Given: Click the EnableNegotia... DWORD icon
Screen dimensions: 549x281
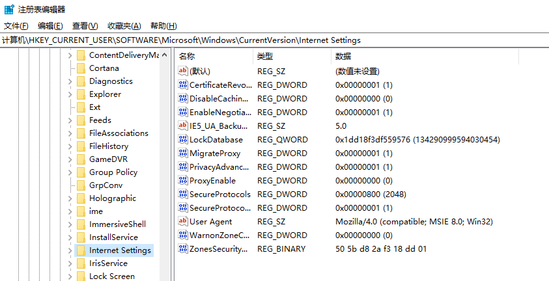Looking at the screenshot, I should (183, 112).
